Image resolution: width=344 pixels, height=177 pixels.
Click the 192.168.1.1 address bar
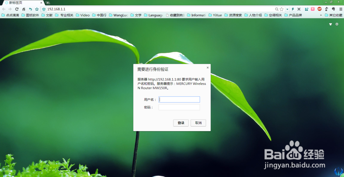pyautogui.click(x=160, y=9)
